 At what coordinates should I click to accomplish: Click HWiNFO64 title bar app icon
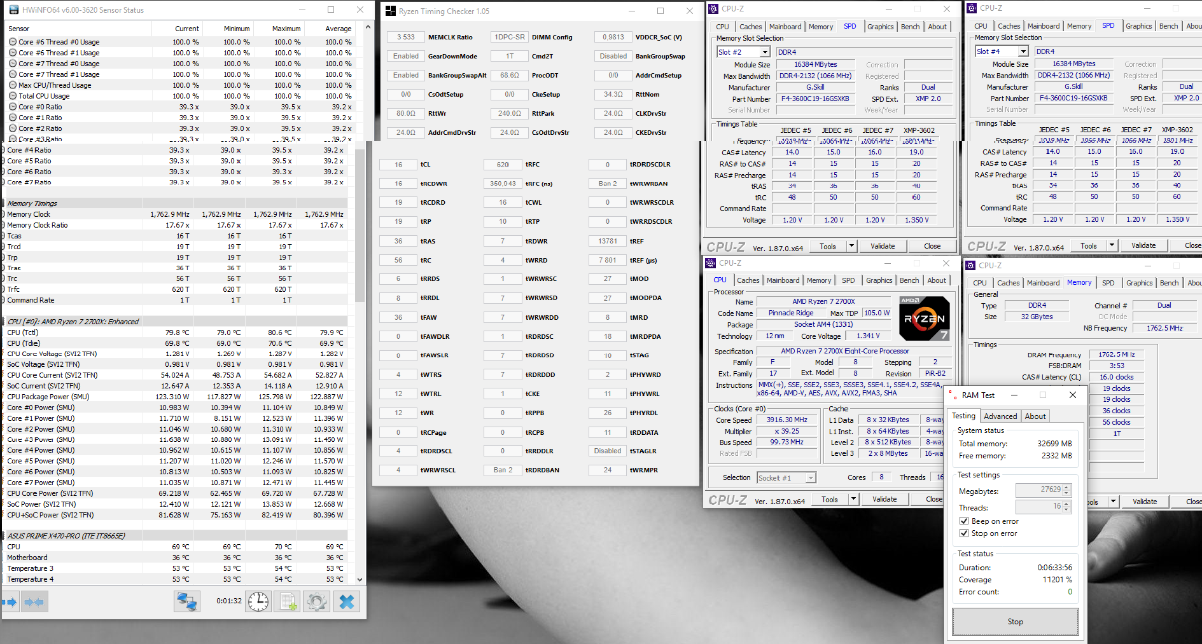[14, 10]
